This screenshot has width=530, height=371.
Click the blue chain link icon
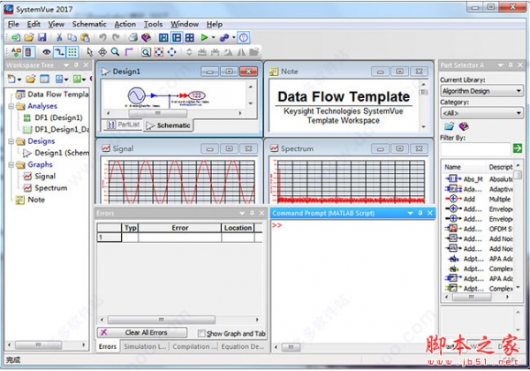223,37
